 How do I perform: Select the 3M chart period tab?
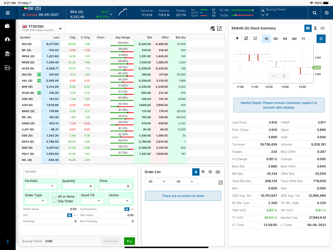tap(294, 39)
